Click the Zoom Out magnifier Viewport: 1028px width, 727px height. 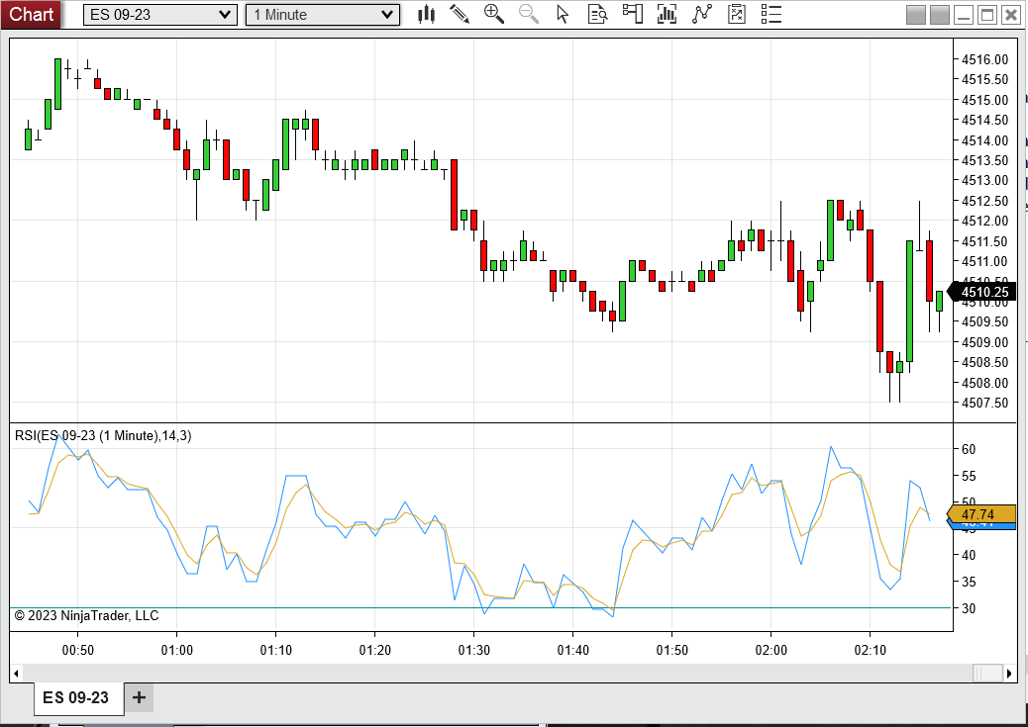529,14
